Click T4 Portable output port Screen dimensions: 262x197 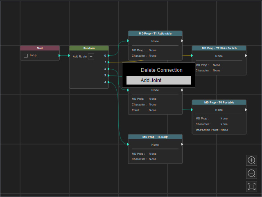point(246,110)
